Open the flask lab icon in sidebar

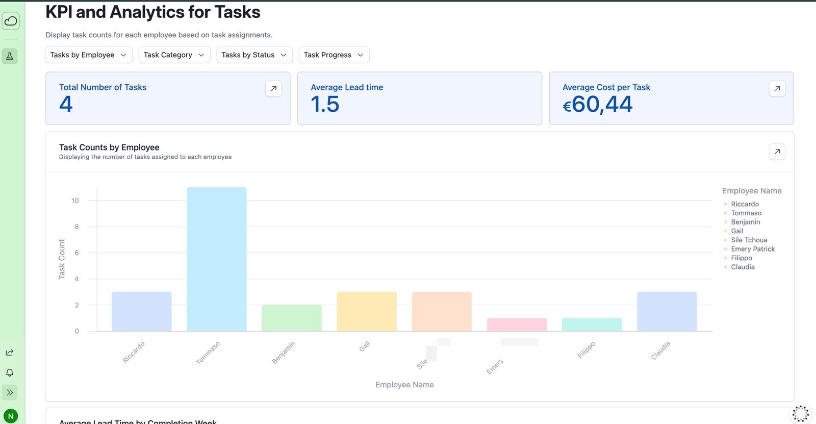click(x=10, y=56)
